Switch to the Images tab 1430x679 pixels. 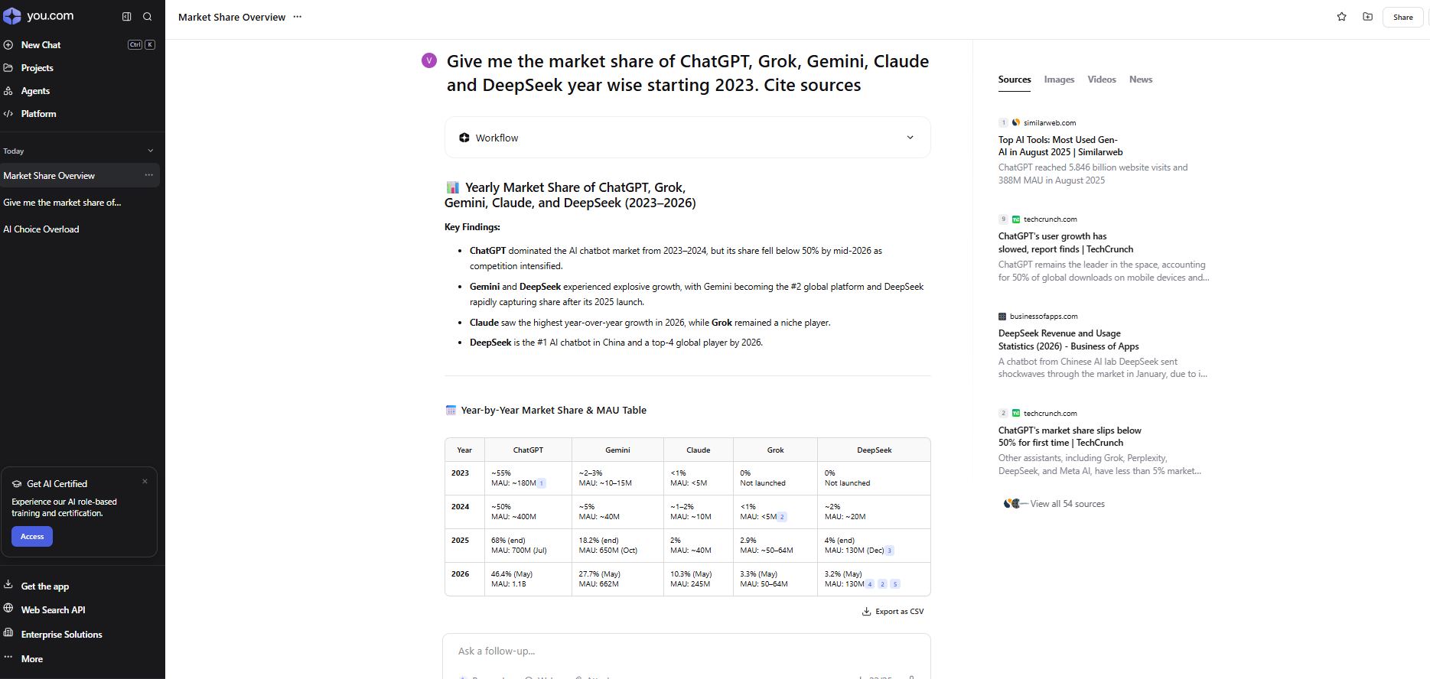pos(1059,80)
